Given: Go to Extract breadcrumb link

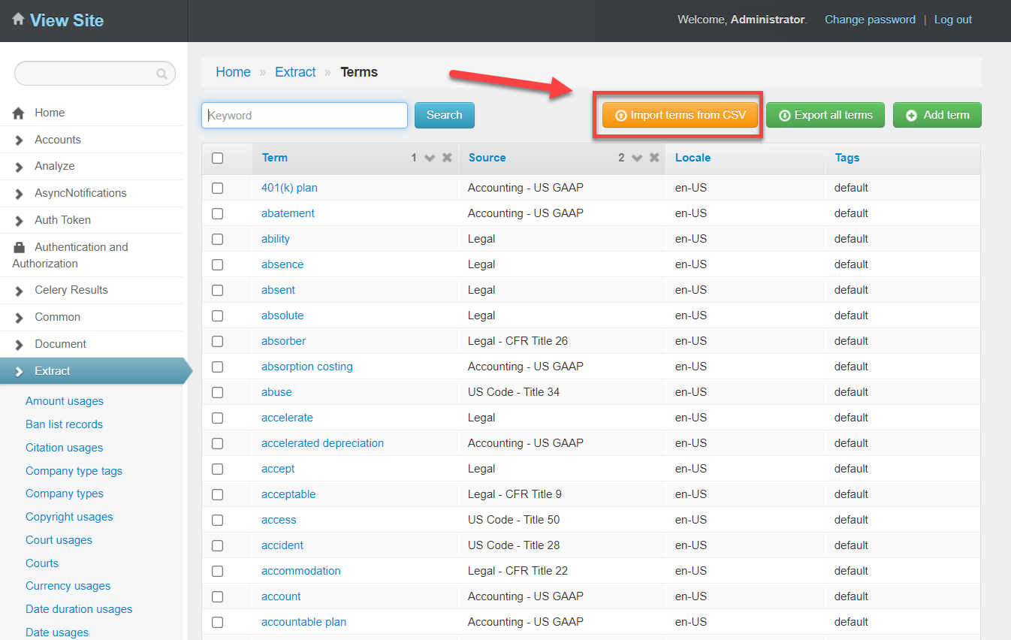Looking at the screenshot, I should coord(295,72).
